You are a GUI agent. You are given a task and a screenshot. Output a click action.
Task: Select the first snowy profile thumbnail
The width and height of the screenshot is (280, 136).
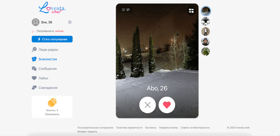point(206,11)
